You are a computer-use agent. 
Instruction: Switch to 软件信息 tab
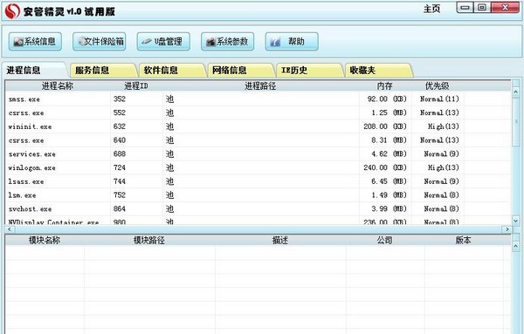(172, 71)
